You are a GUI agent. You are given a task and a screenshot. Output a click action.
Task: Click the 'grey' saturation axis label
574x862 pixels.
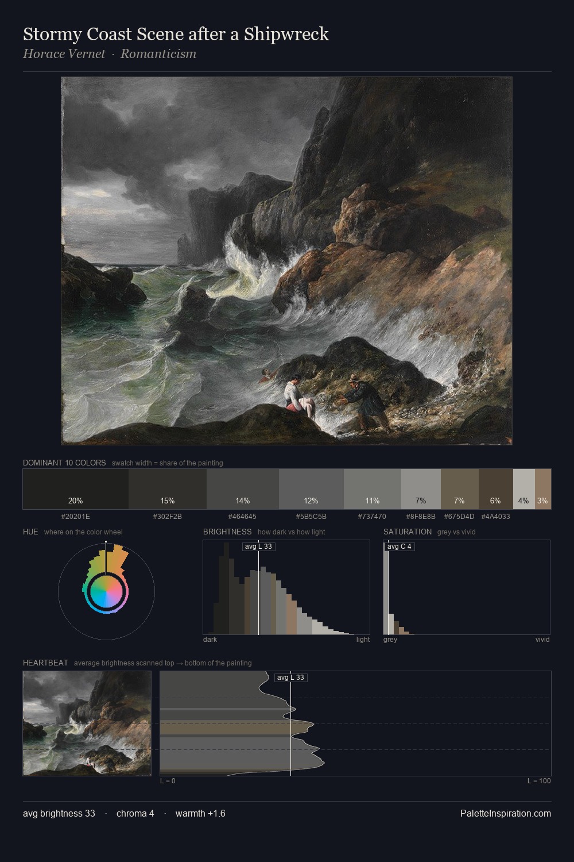390,640
